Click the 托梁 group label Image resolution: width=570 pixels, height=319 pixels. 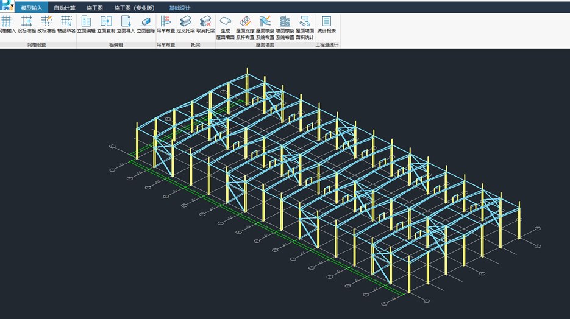(x=196, y=45)
